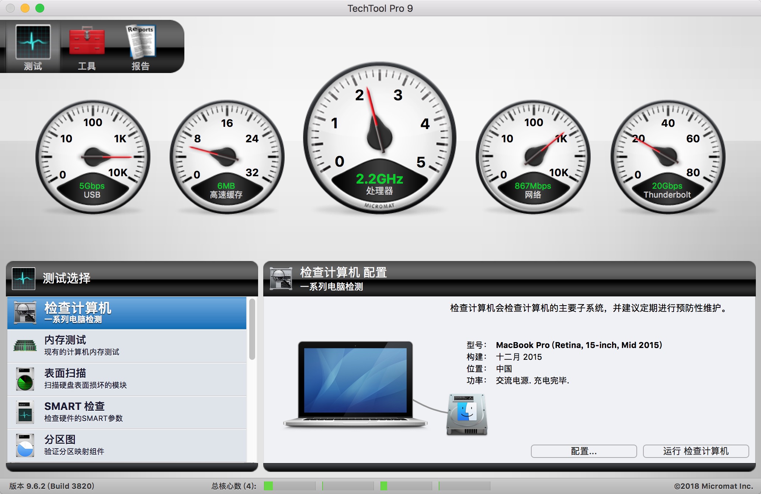Click the 测试选择 header pulse icon
Screen dimensions: 761x494
24,278
